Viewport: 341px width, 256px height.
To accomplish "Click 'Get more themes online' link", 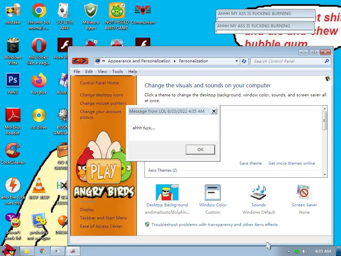I will 292,163.
